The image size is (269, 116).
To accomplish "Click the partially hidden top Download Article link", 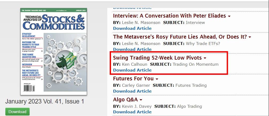I will pos(132,8).
